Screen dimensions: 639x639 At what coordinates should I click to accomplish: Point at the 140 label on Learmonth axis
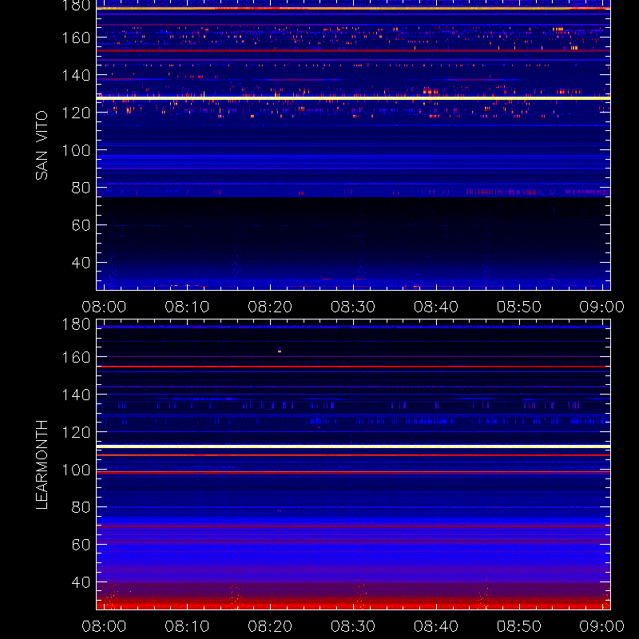(76, 395)
